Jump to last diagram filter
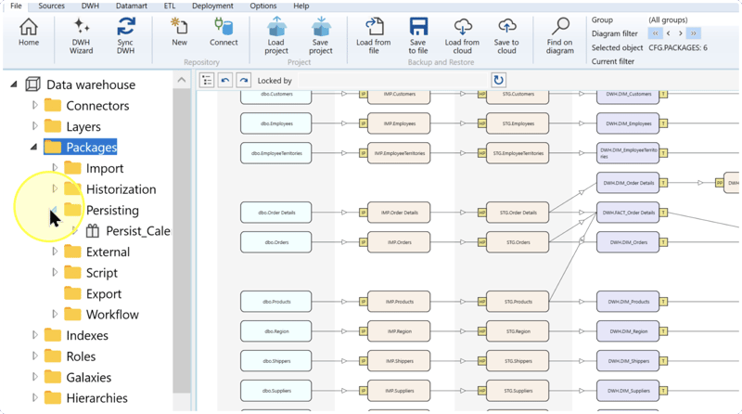 (x=694, y=33)
